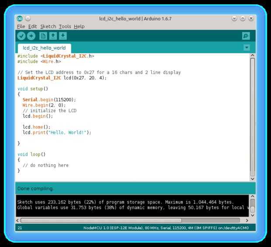Click the Global variables use 31,753 bytes line
The image size is (271, 247).
click(133, 207)
